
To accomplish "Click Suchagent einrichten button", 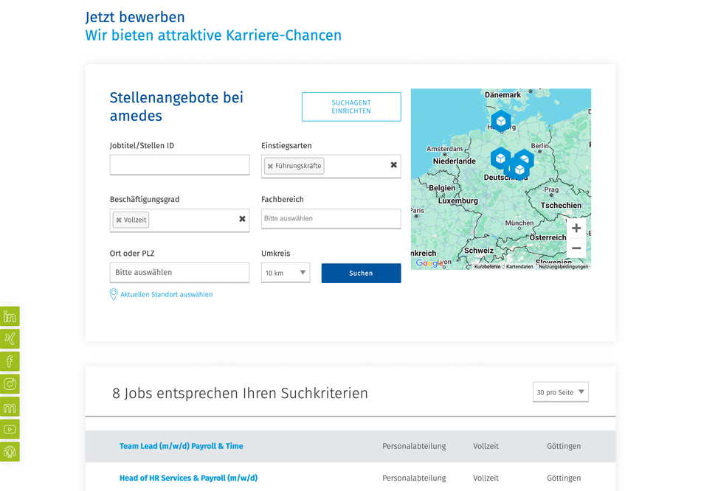I will 351,107.
